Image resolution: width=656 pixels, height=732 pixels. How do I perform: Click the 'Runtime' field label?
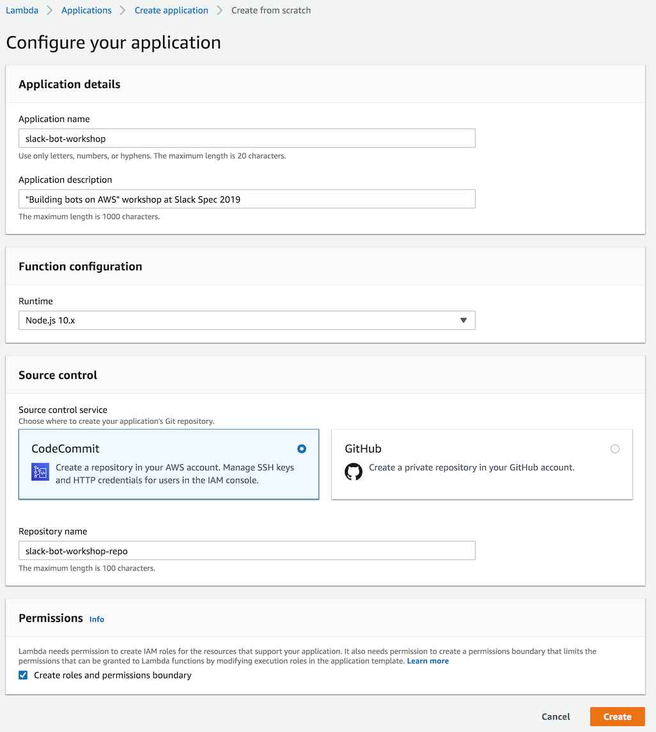click(x=35, y=301)
